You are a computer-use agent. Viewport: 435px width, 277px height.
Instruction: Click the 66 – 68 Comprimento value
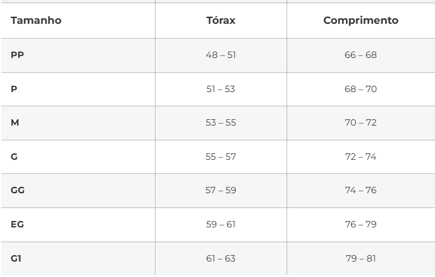point(360,55)
